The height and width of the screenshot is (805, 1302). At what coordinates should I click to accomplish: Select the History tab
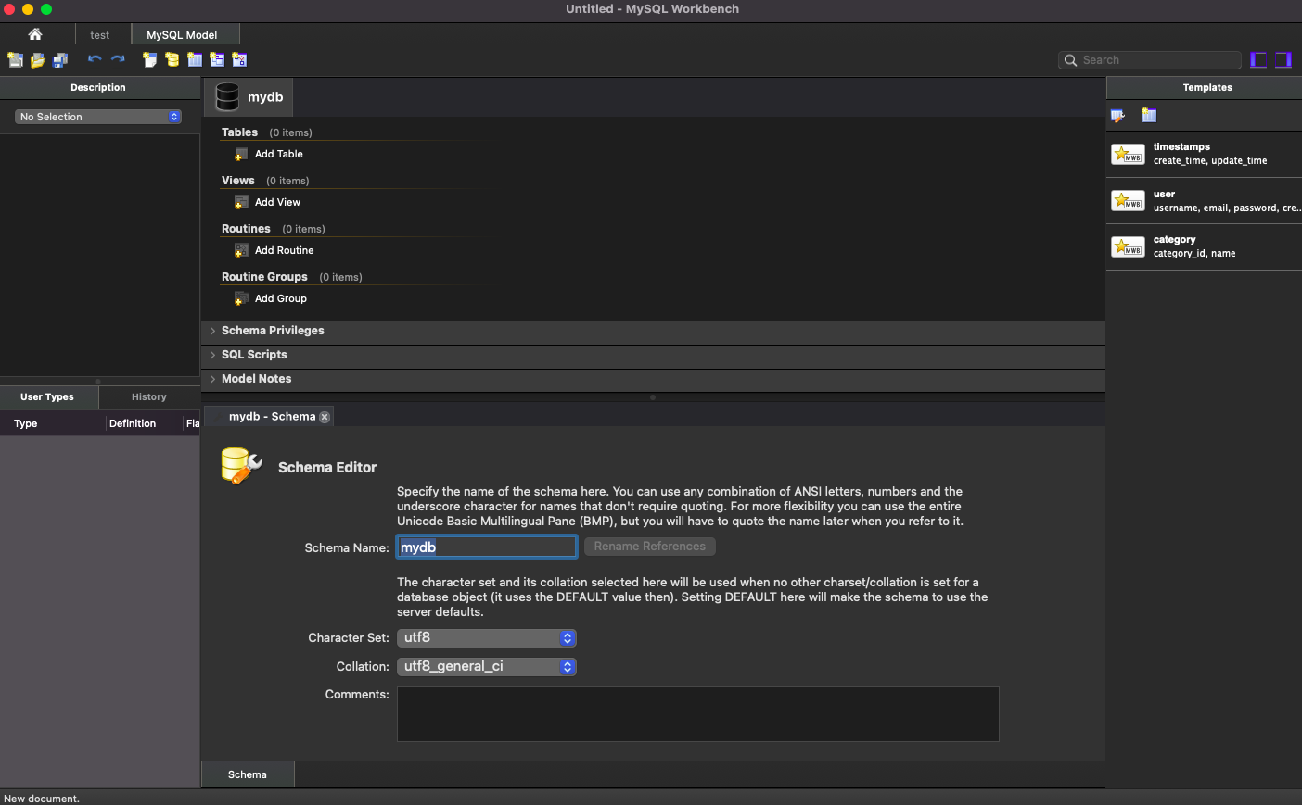[x=149, y=396]
